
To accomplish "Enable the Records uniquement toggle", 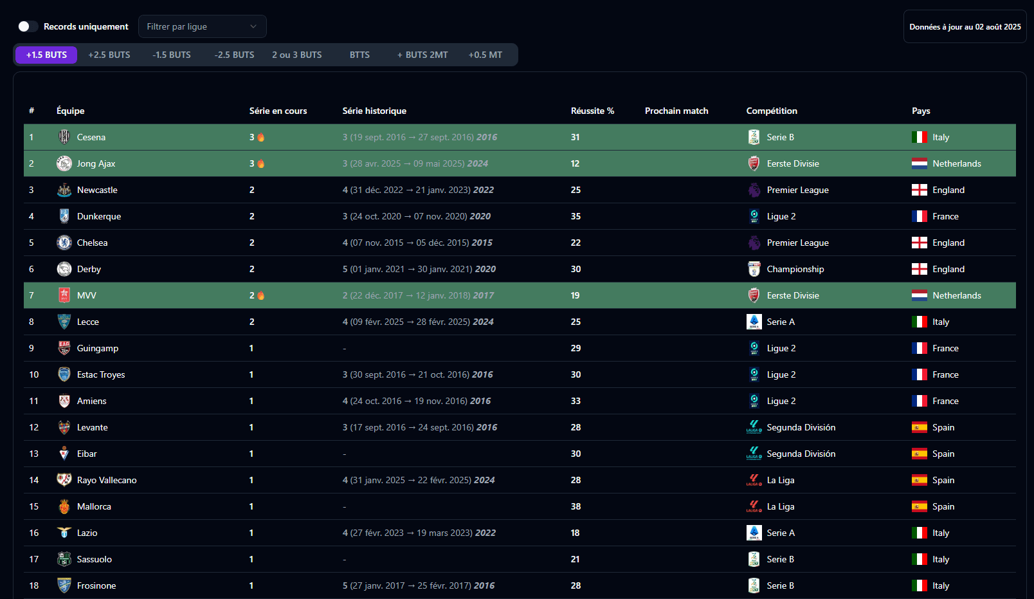I will [x=27, y=26].
